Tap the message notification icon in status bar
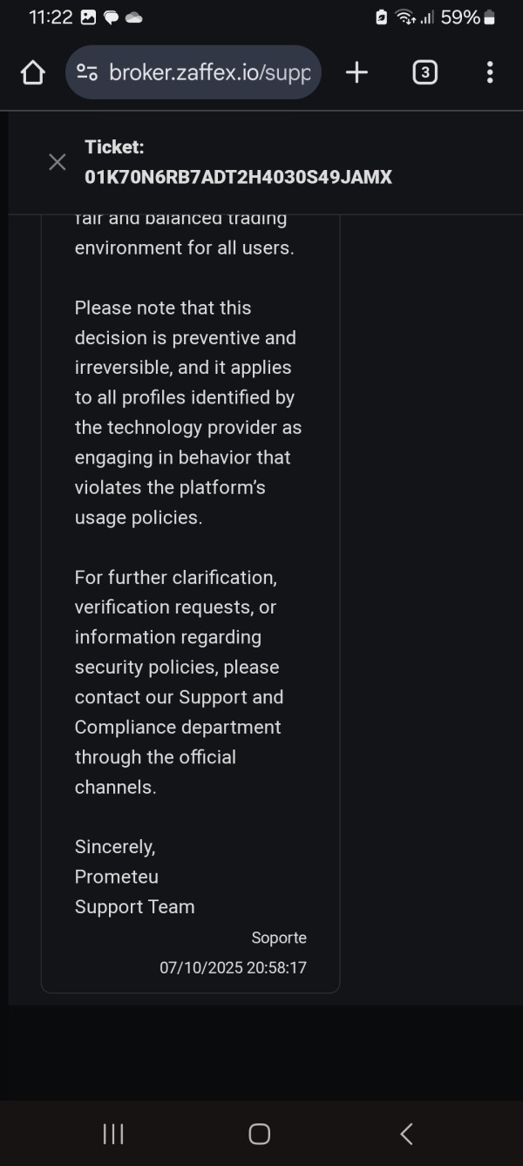The image size is (523, 1166). pos(111,17)
